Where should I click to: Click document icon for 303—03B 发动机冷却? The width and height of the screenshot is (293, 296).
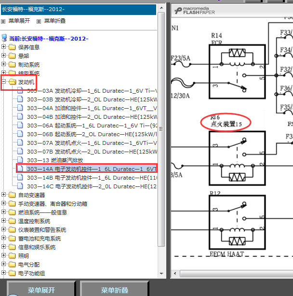[20, 99]
